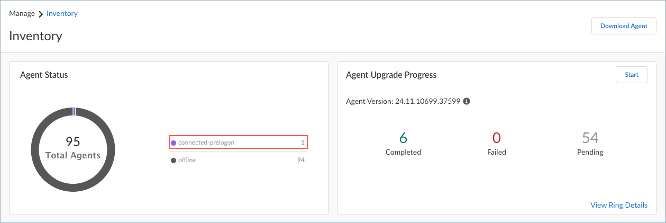Image resolution: width=666 pixels, height=223 pixels.
Task: Click the agent version info icon
Action: 467,101
